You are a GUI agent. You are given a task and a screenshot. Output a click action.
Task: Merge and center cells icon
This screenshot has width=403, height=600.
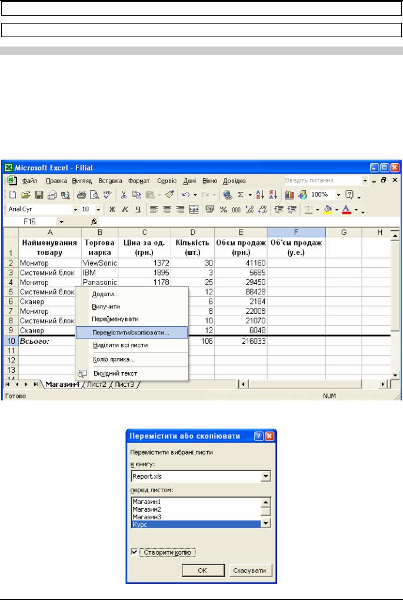(x=194, y=209)
